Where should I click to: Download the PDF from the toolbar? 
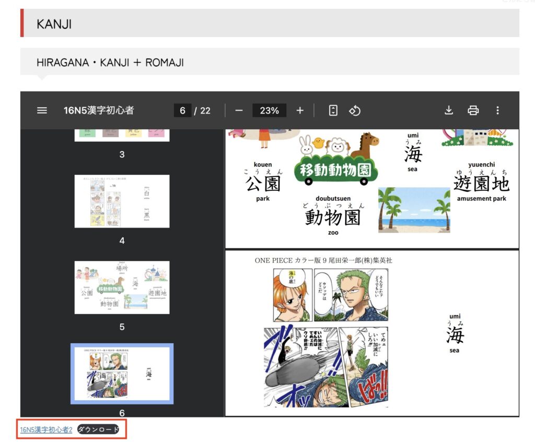(449, 110)
